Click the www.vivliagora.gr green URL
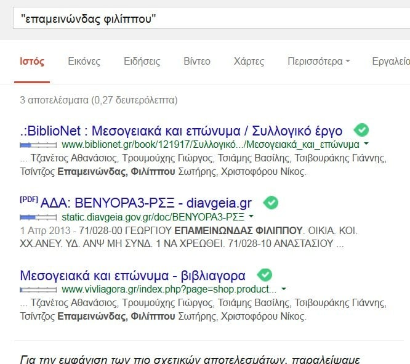Viewport: 410px width, 364px height. (169, 289)
